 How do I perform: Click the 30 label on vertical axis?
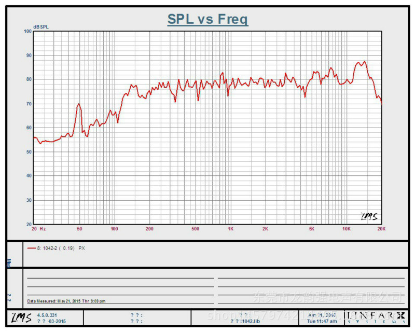[x=29, y=200]
